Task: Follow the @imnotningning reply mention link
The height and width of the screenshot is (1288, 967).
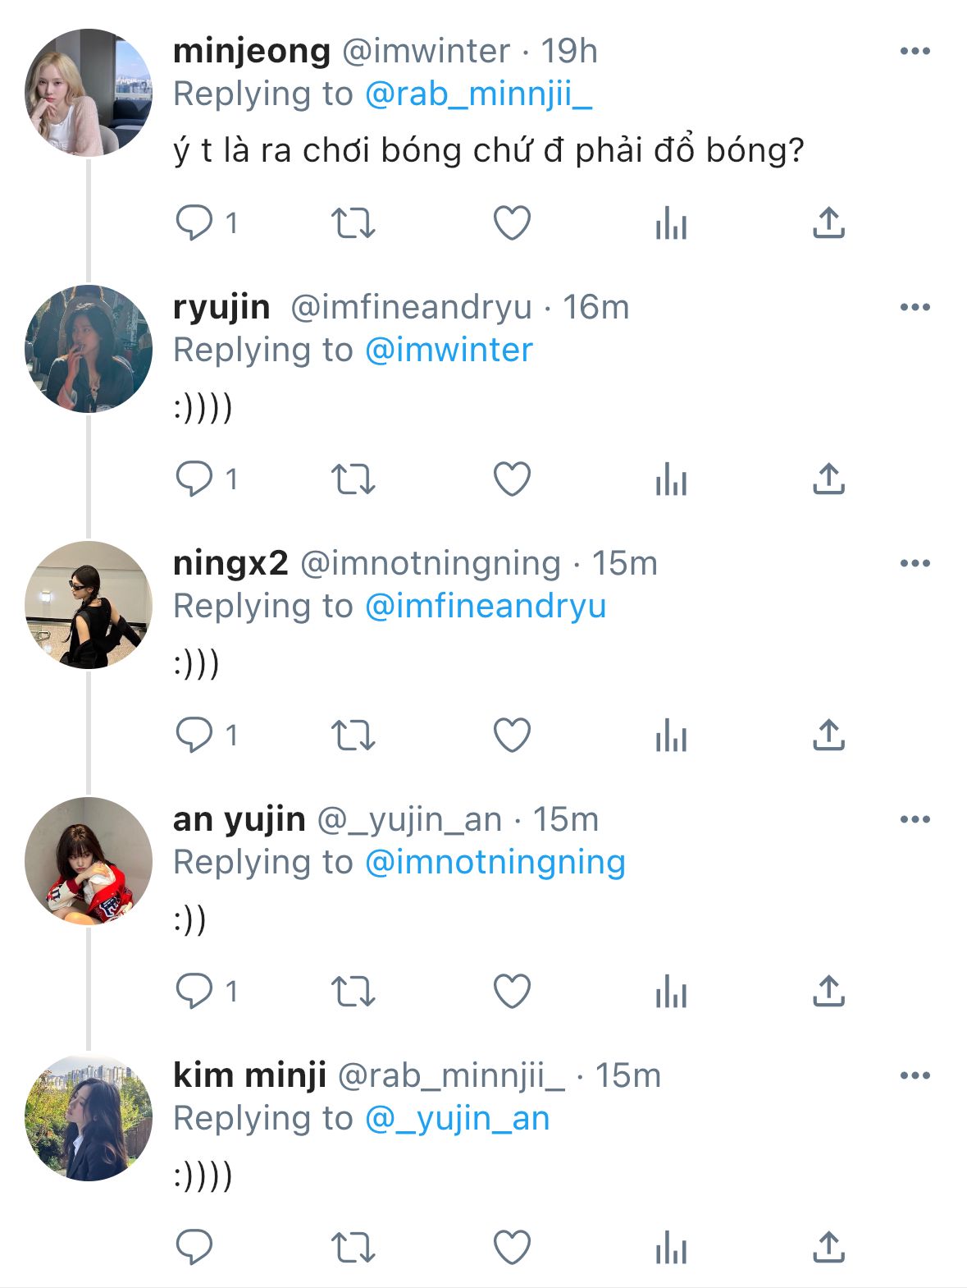Action: coord(495,863)
